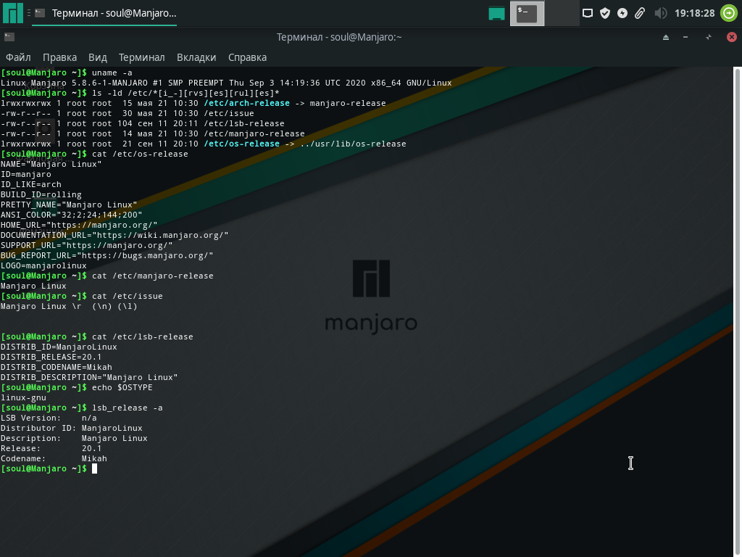Screen dimensions: 742x557
Task: Roll up the terminal window with shade button
Action: click(666, 38)
